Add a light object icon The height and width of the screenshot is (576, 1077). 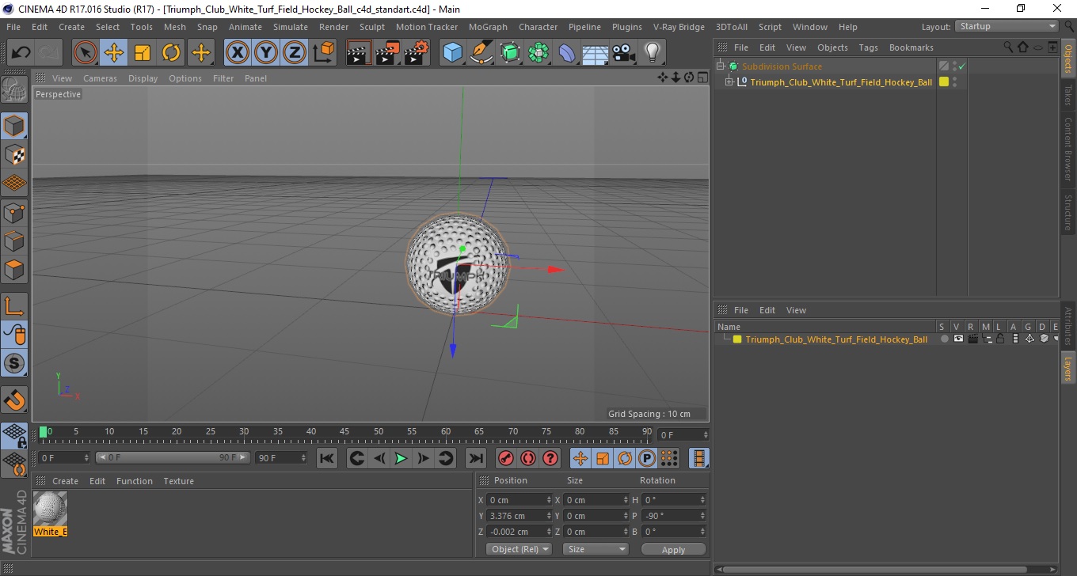[653, 53]
